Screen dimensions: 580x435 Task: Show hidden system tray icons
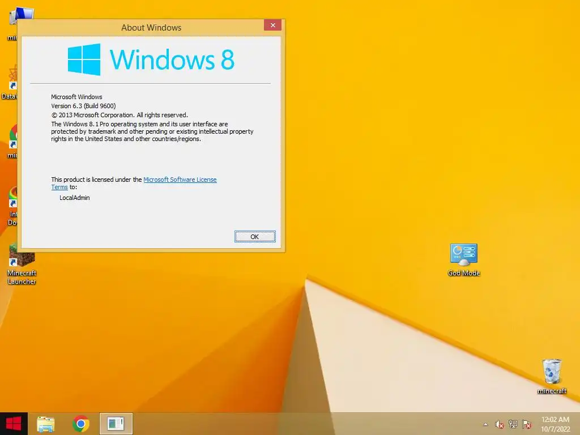[485, 424]
